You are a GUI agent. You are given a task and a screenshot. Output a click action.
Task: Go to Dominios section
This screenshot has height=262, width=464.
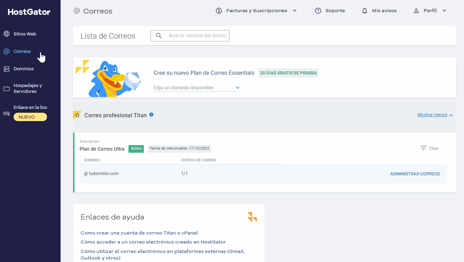pos(24,69)
